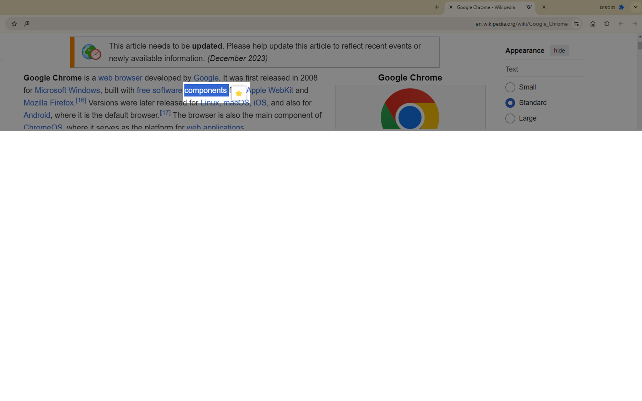Screen dimensions: 642x401
Task: Open the 'iOS' link
Action: (260, 103)
